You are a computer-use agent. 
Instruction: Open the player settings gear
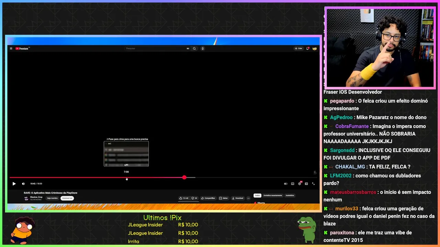click(x=300, y=184)
